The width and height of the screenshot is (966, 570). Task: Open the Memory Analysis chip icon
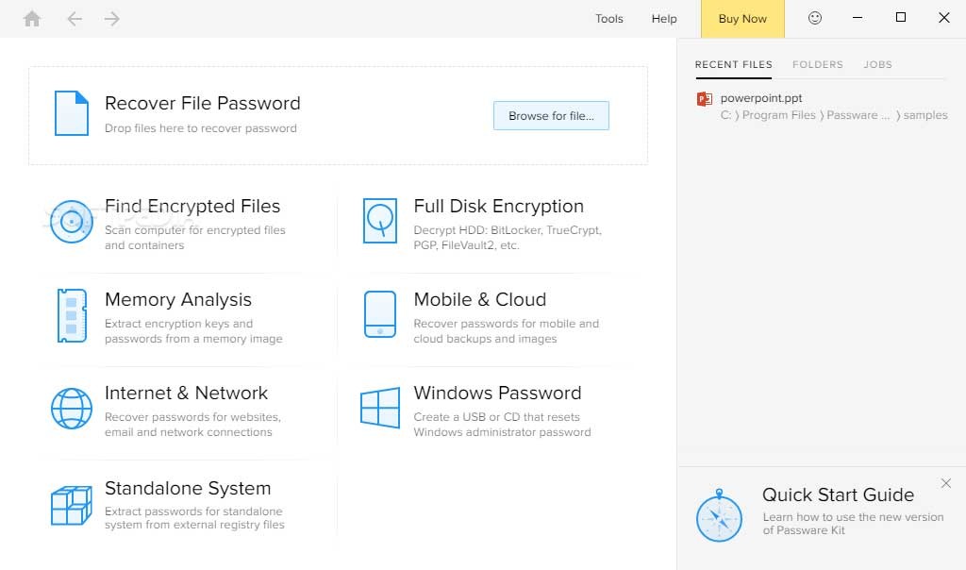click(72, 315)
